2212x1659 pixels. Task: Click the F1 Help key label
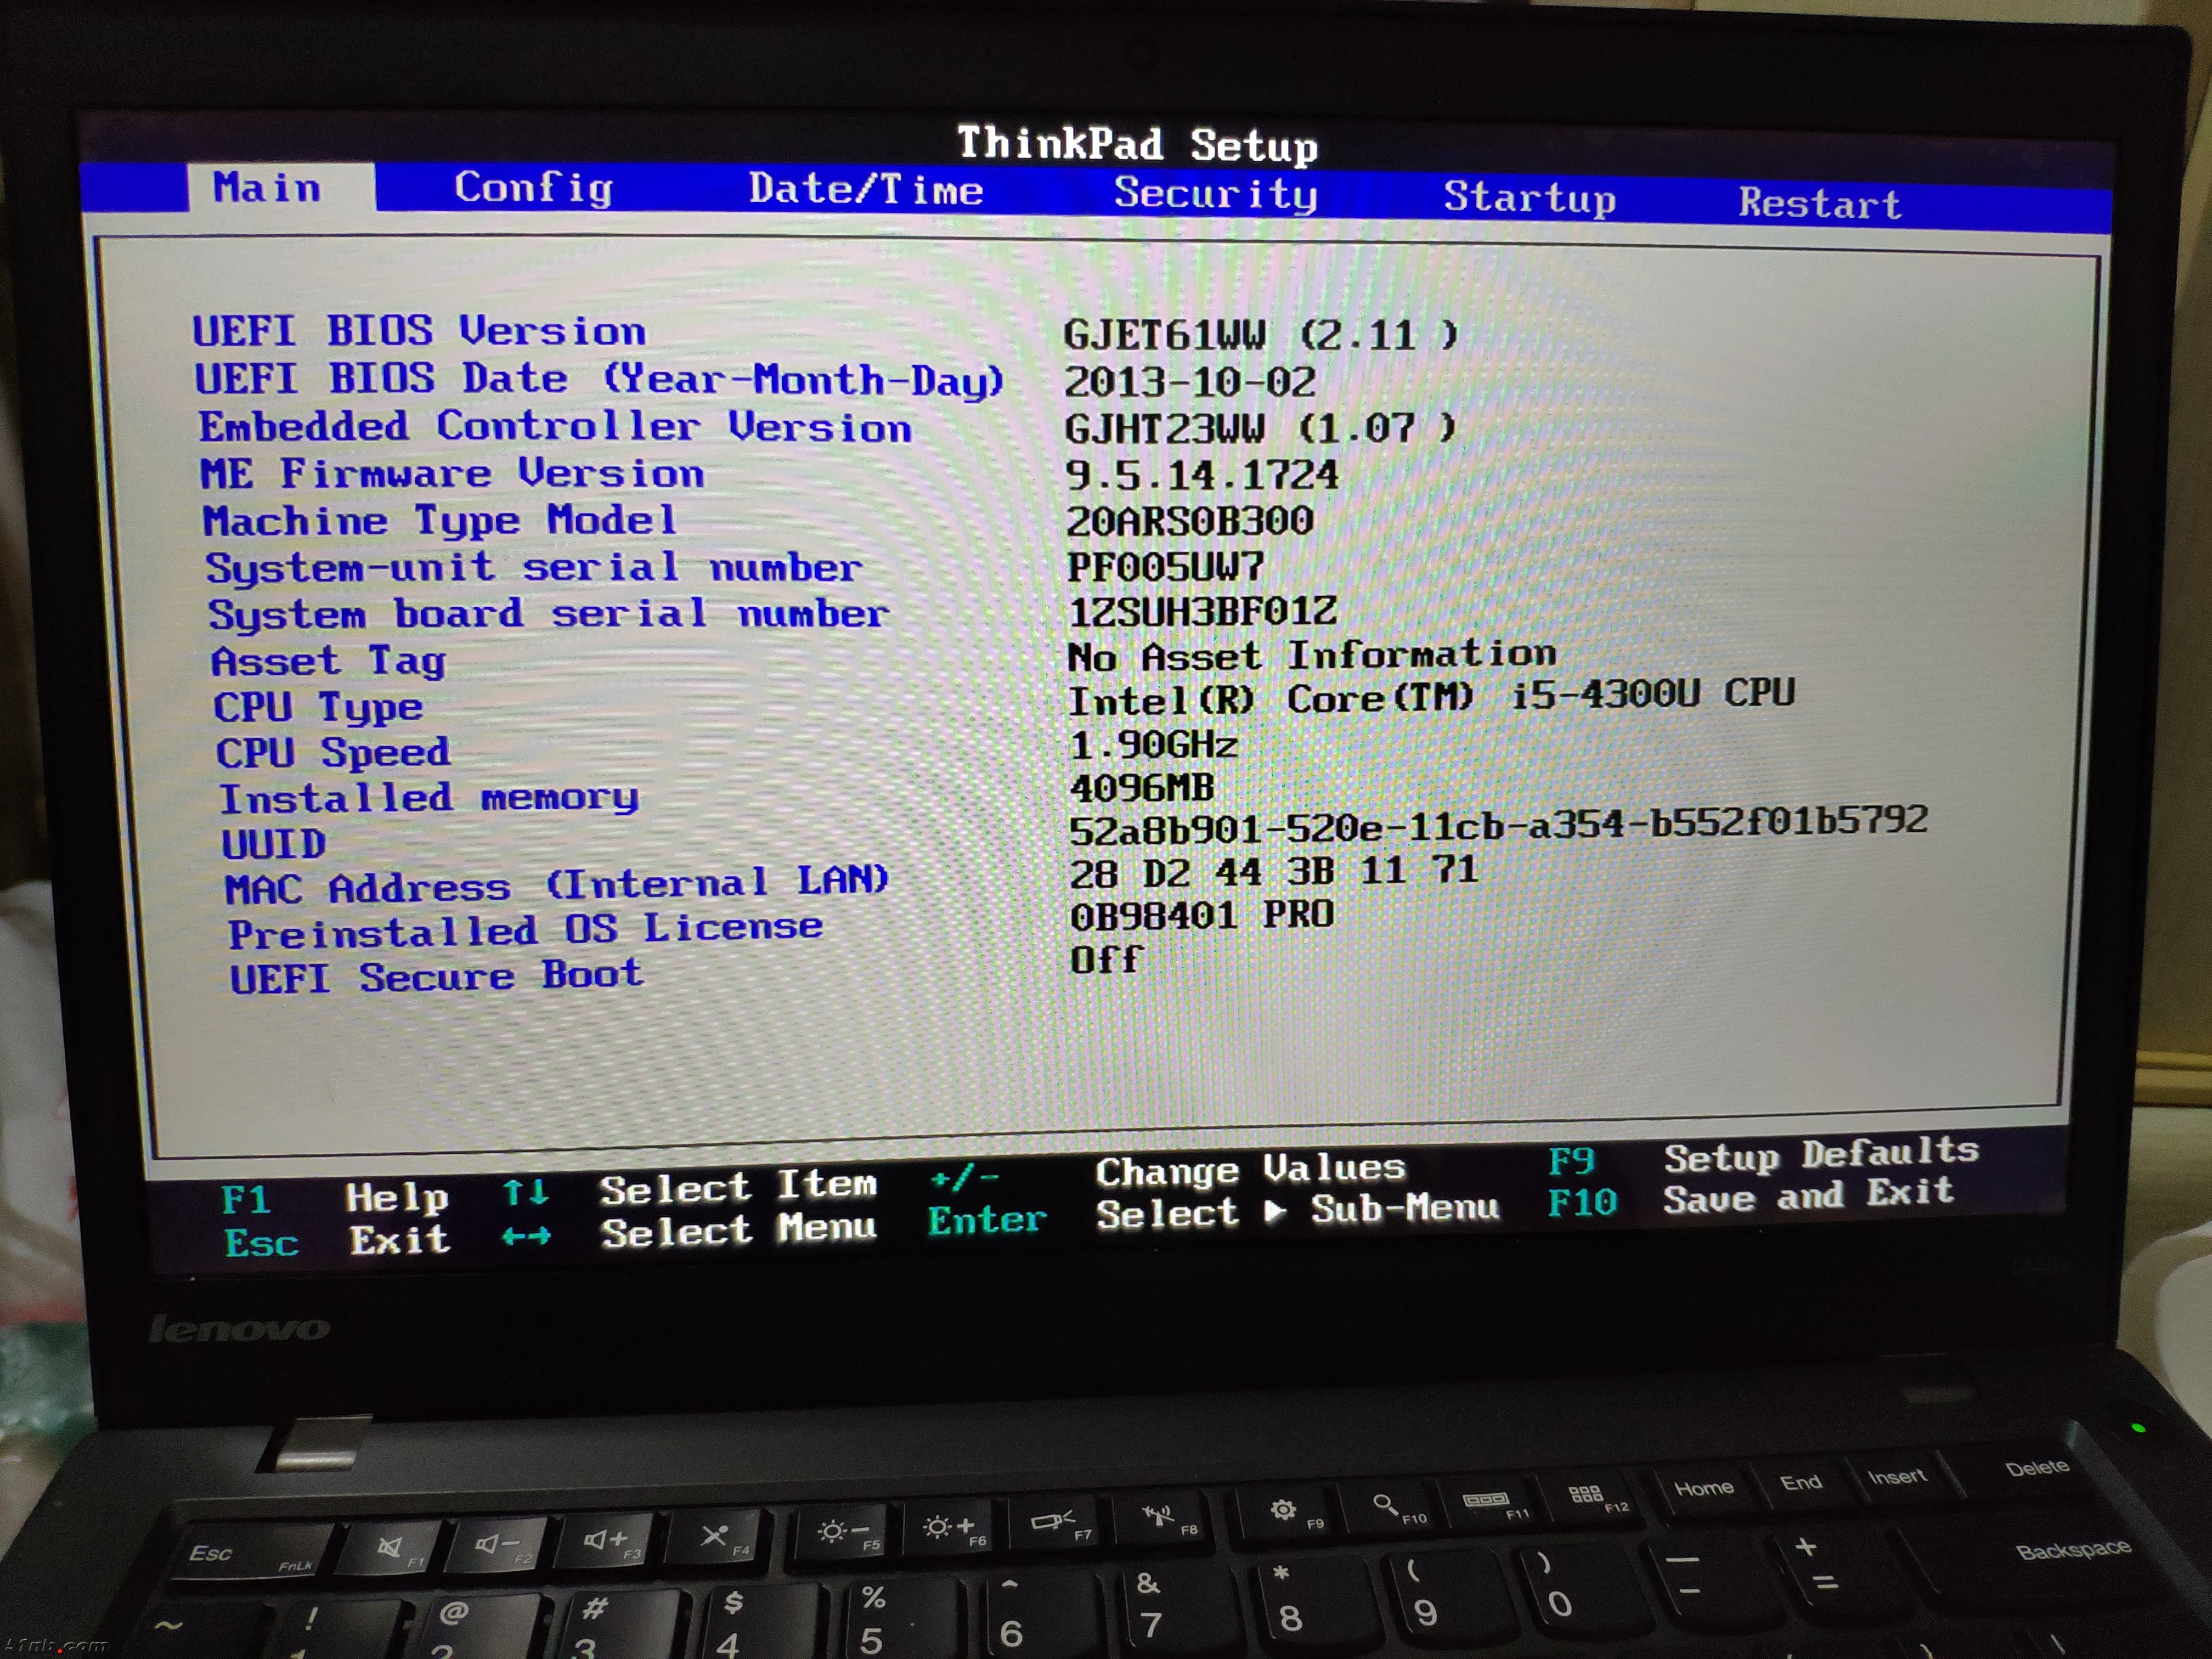(x=245, y=1198)
